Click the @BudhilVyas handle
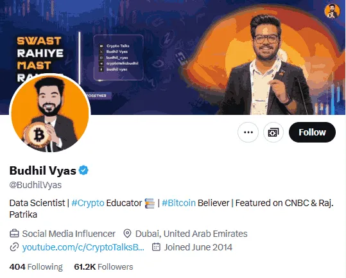The width and height of the screenshot is (346, 278). coord(35,185)
